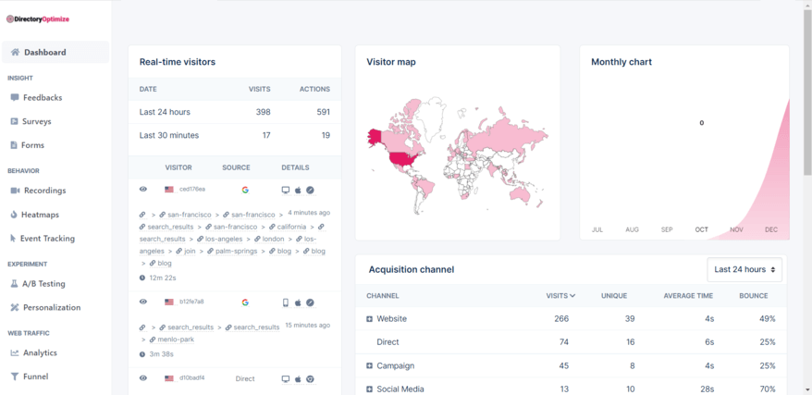Click the Heatmaps flame icon
Viewport: 812px width, 395px height.
point(15,215)
